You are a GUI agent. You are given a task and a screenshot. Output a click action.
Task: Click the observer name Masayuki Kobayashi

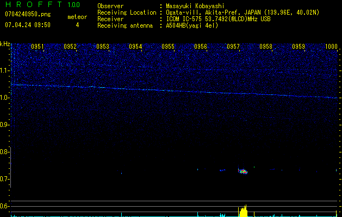point(195,6)
